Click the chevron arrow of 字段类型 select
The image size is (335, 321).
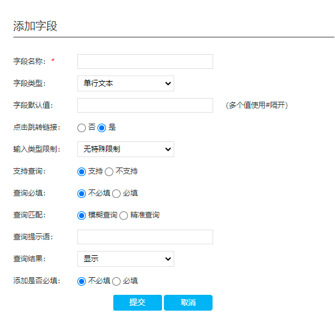tap(168, 83)
